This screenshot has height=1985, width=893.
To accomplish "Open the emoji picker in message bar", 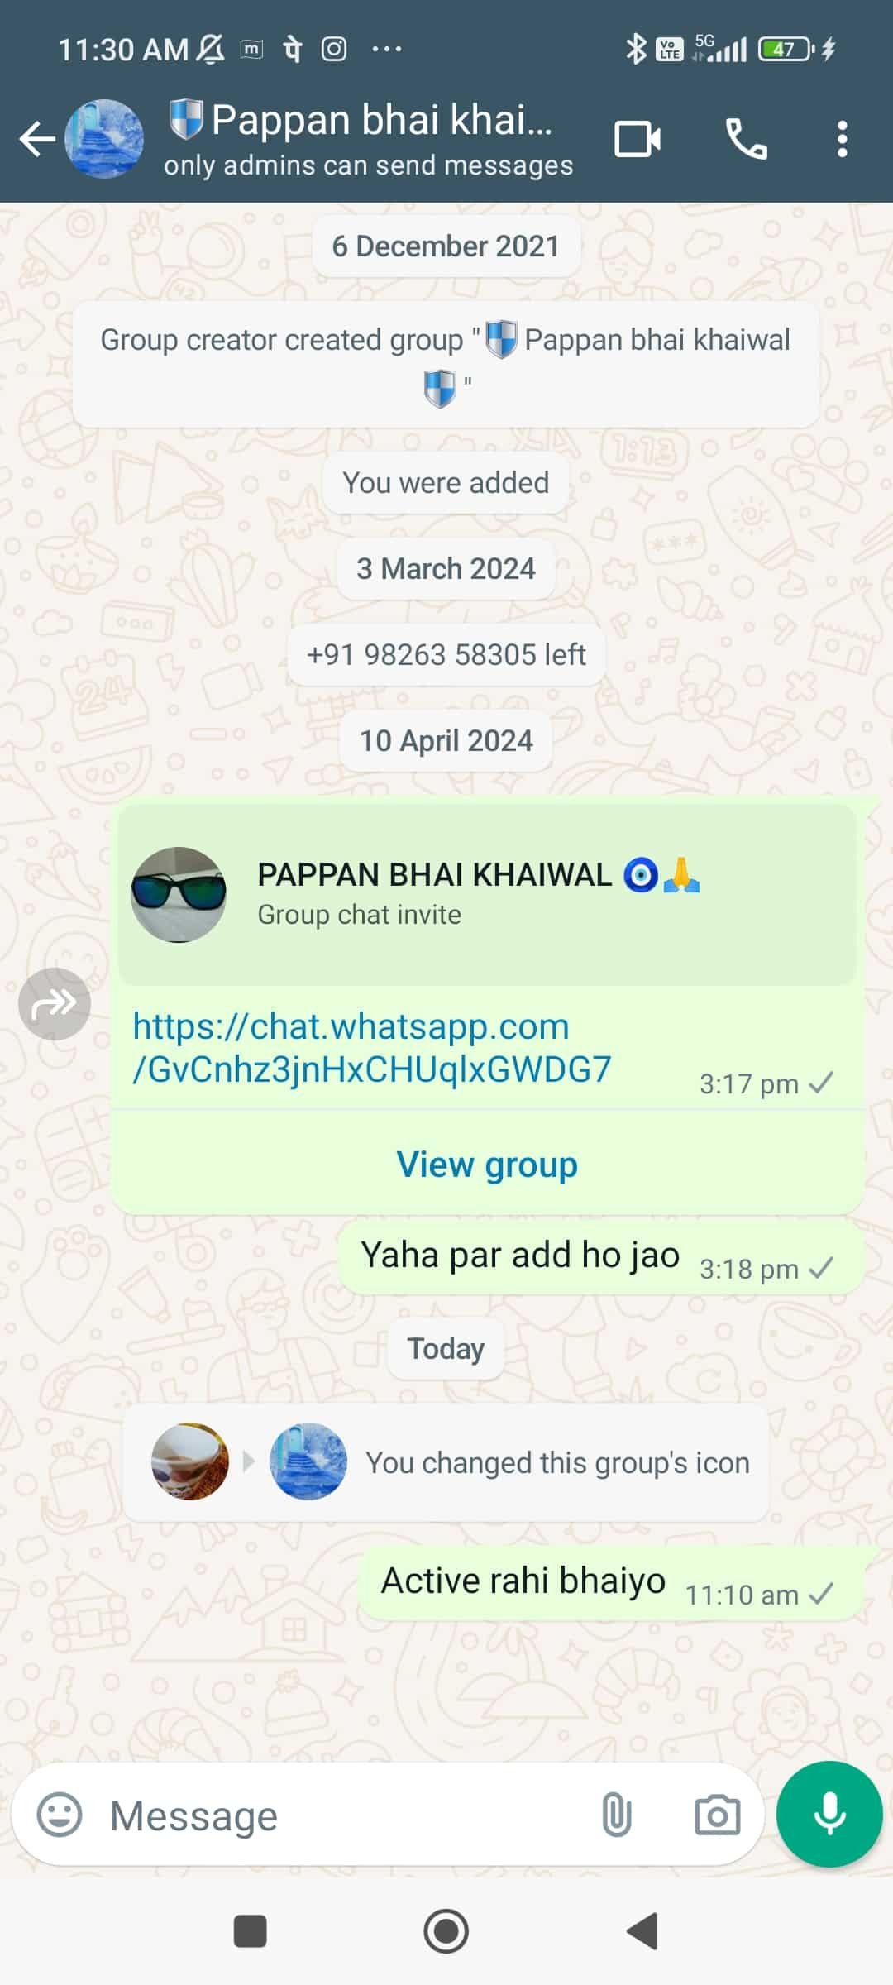I will tap(60, 1815).
